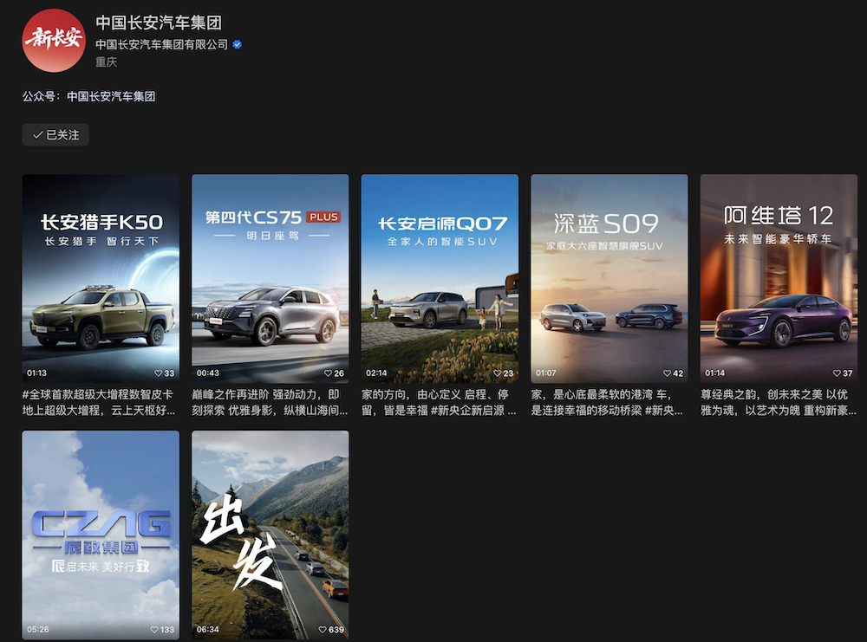This screenshot has height=642, width=867.
Task: Play the CZAG 辰致集团 video
Action: coord(101,533)
